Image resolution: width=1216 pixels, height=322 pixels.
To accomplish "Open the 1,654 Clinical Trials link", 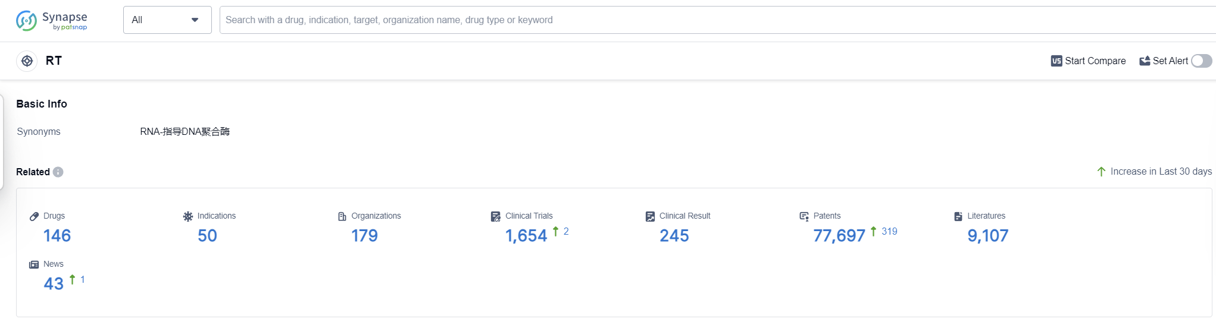I will [x=526, y=236].
